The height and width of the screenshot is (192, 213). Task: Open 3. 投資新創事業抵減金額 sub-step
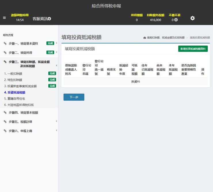[x=20, y=86]
